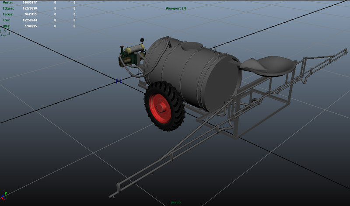Click the green camera icon at left edge
This screenshot has width=350, height=206.
5,32
